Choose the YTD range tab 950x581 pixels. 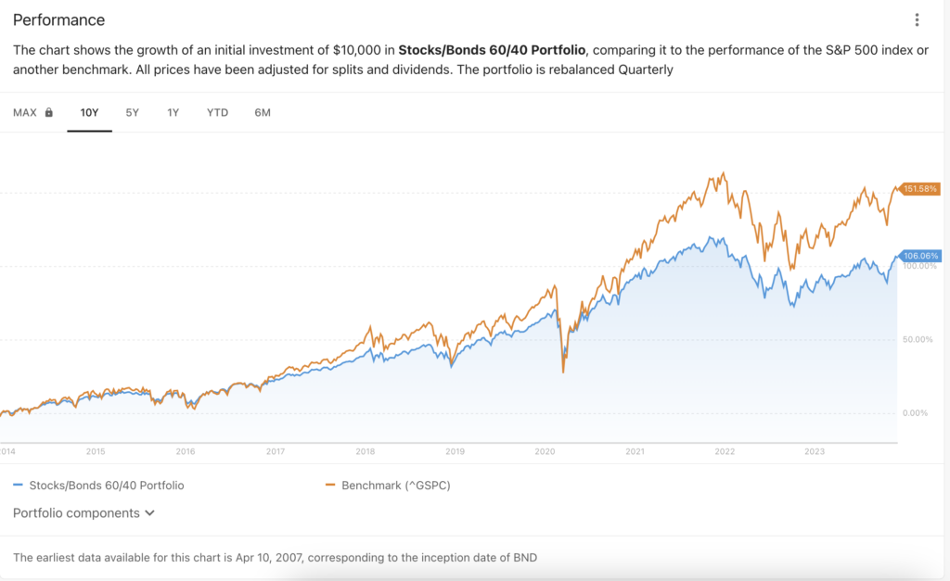click(217, 113)
